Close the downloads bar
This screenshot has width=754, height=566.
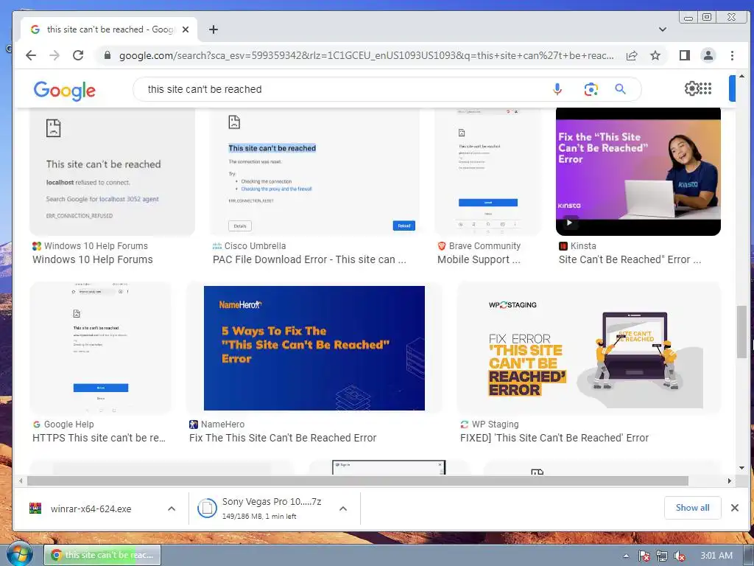tap(734, 508)
